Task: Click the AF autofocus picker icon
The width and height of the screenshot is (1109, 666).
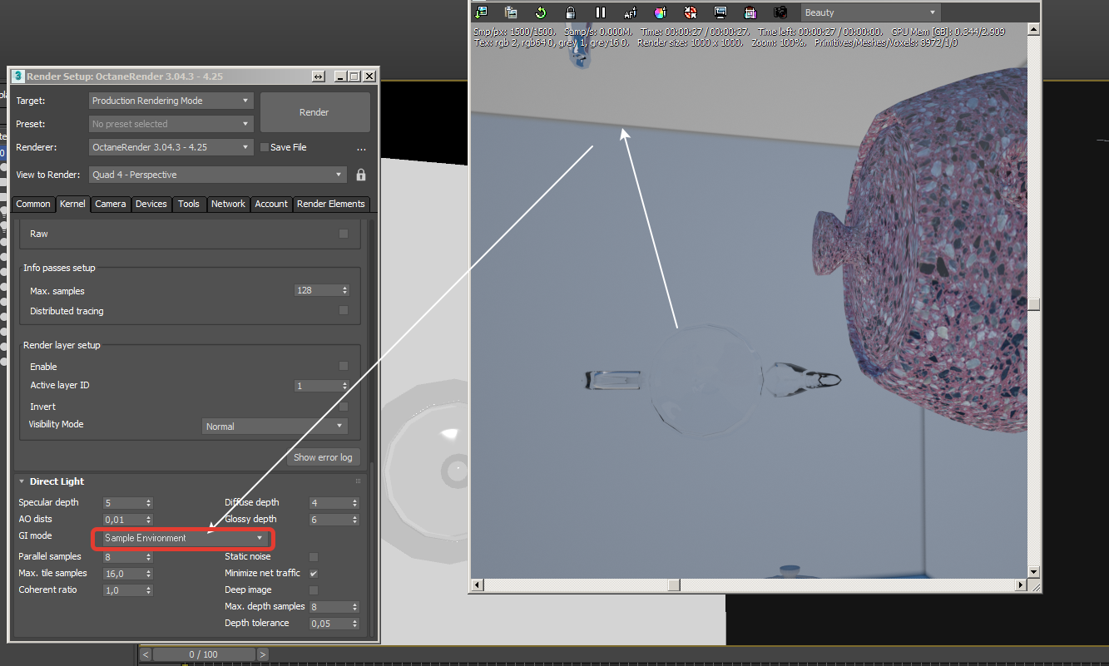Action: point(630,12)
